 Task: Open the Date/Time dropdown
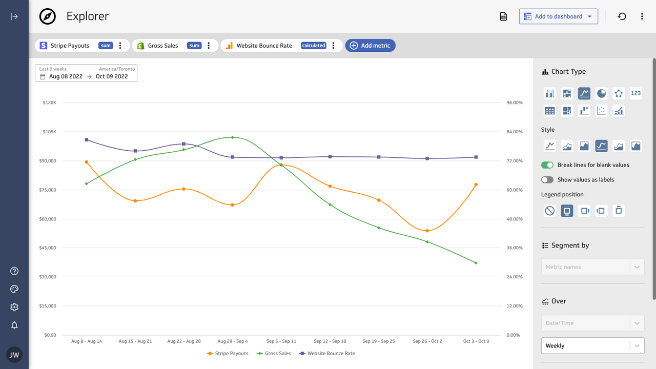point(593,323)
